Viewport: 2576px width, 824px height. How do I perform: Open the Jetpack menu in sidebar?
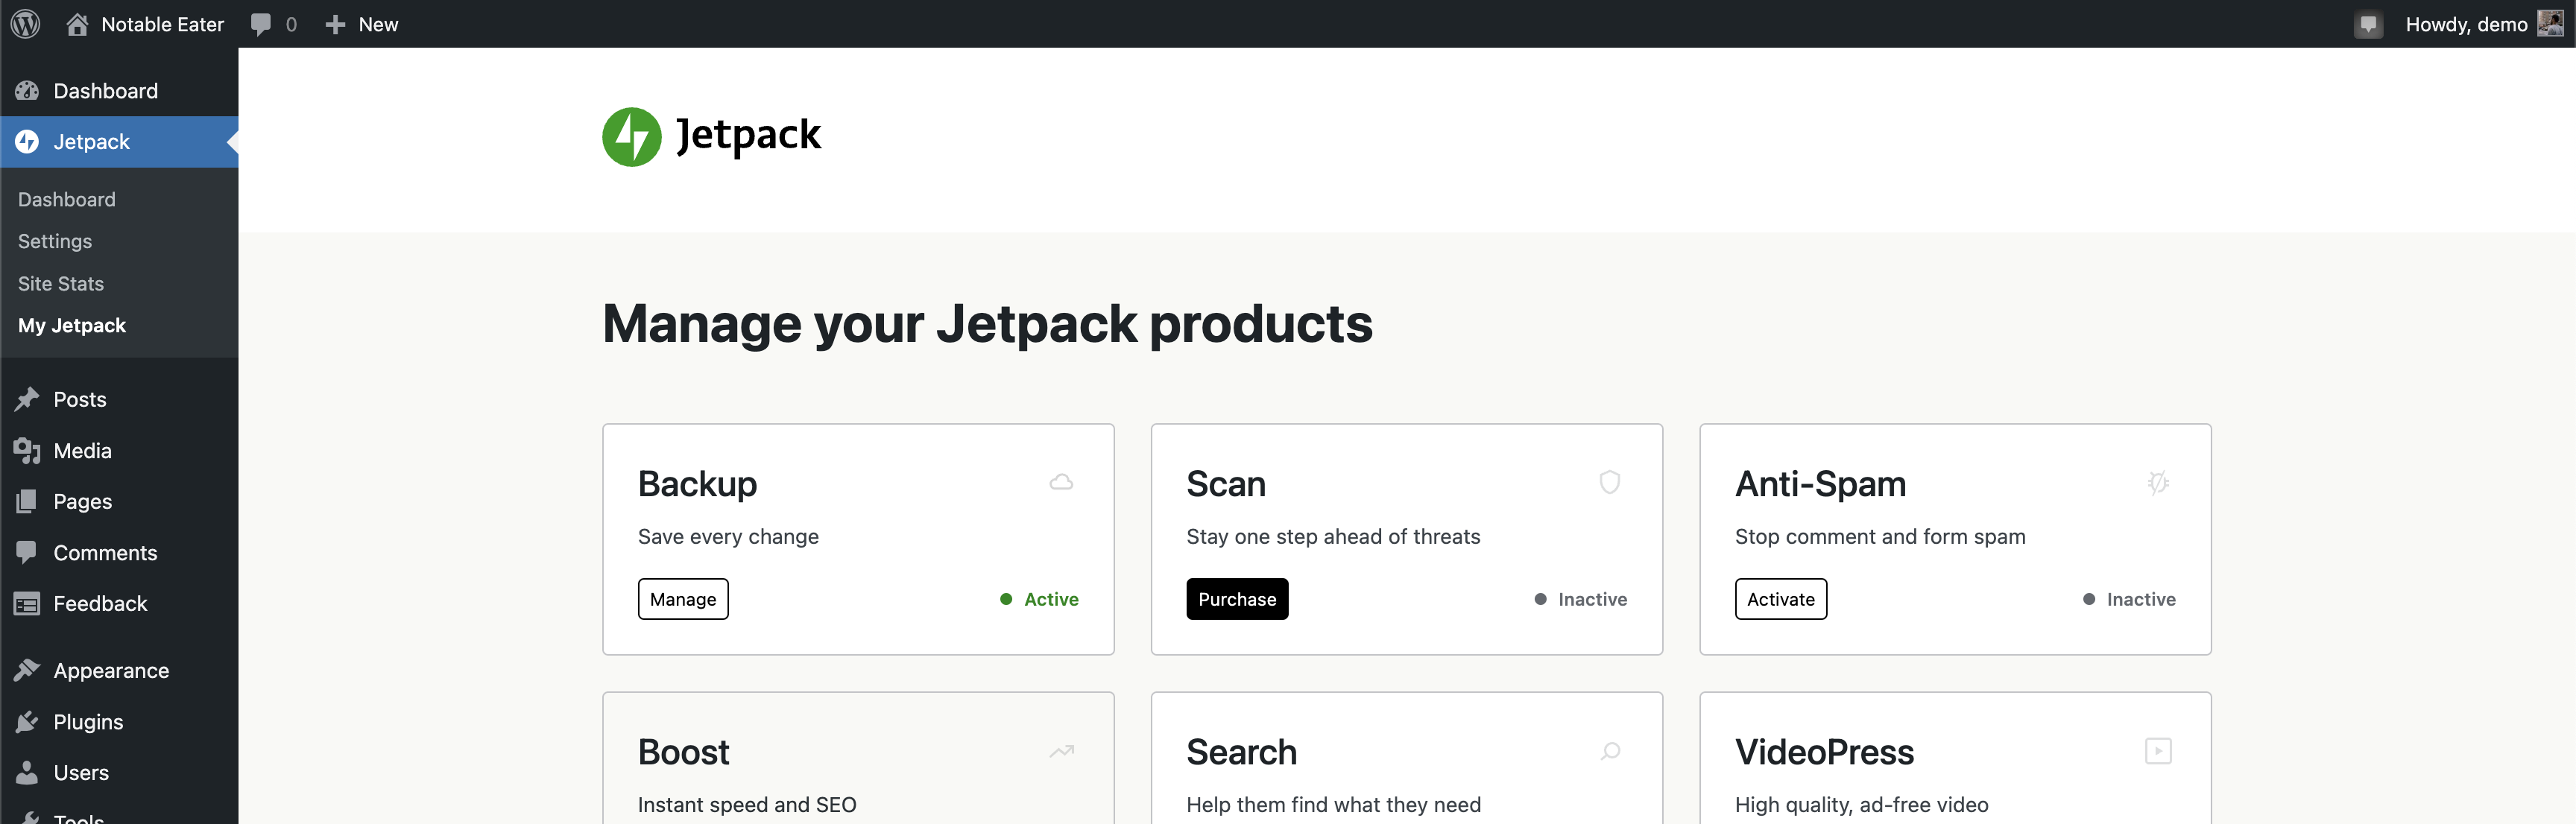(119, 142)
